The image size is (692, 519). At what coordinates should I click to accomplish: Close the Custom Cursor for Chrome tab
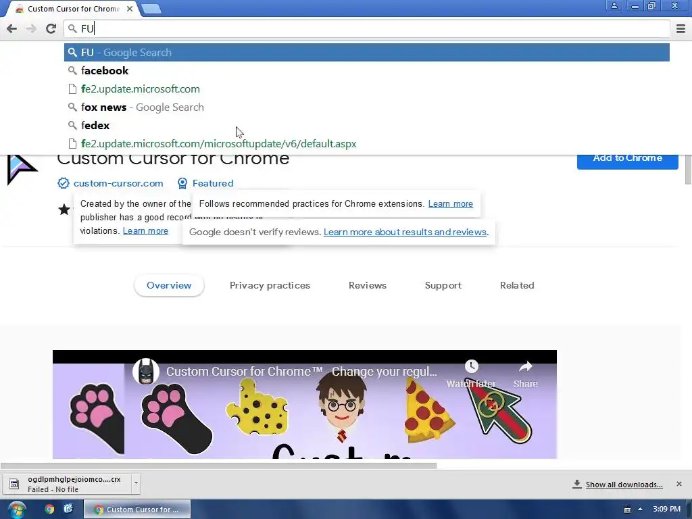pyautogui.click(x=130, y=8)
